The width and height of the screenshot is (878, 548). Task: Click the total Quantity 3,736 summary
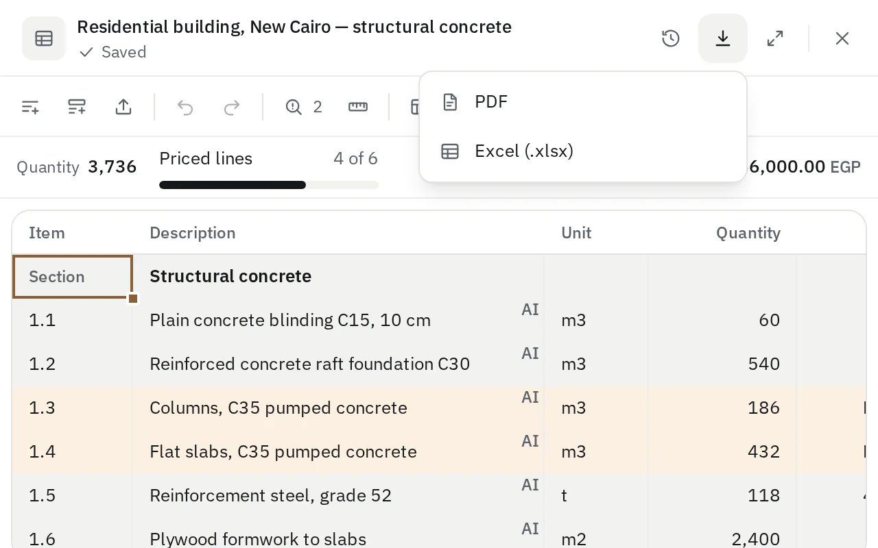(x=77, y=166)
